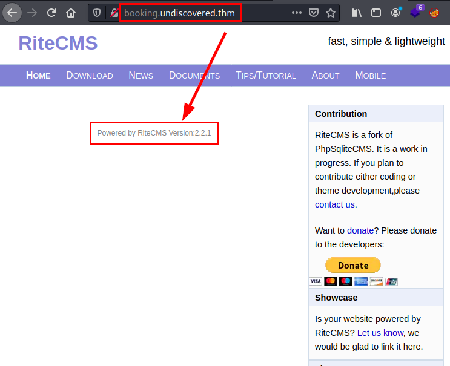Open the page actions three-dot menu
Screen dimensions: 450x366
point(296,13)
